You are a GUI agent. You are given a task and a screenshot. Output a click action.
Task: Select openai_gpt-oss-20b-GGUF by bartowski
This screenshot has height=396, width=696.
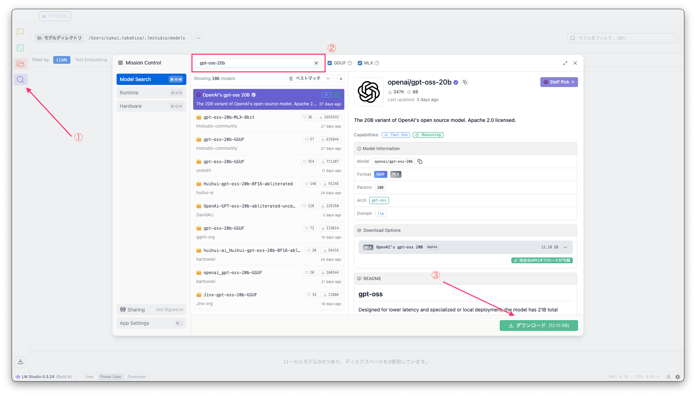tap(268, 277)
